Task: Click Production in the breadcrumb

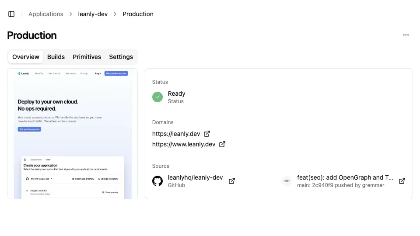Action: click(x=138, y=14)
